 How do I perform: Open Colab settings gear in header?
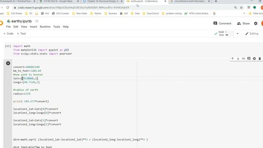point(256,23)
